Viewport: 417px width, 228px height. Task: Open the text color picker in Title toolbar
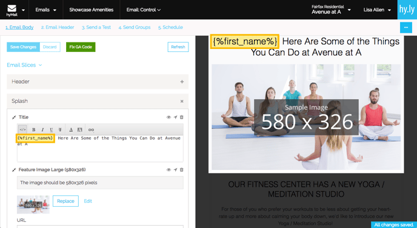[71, 130]
